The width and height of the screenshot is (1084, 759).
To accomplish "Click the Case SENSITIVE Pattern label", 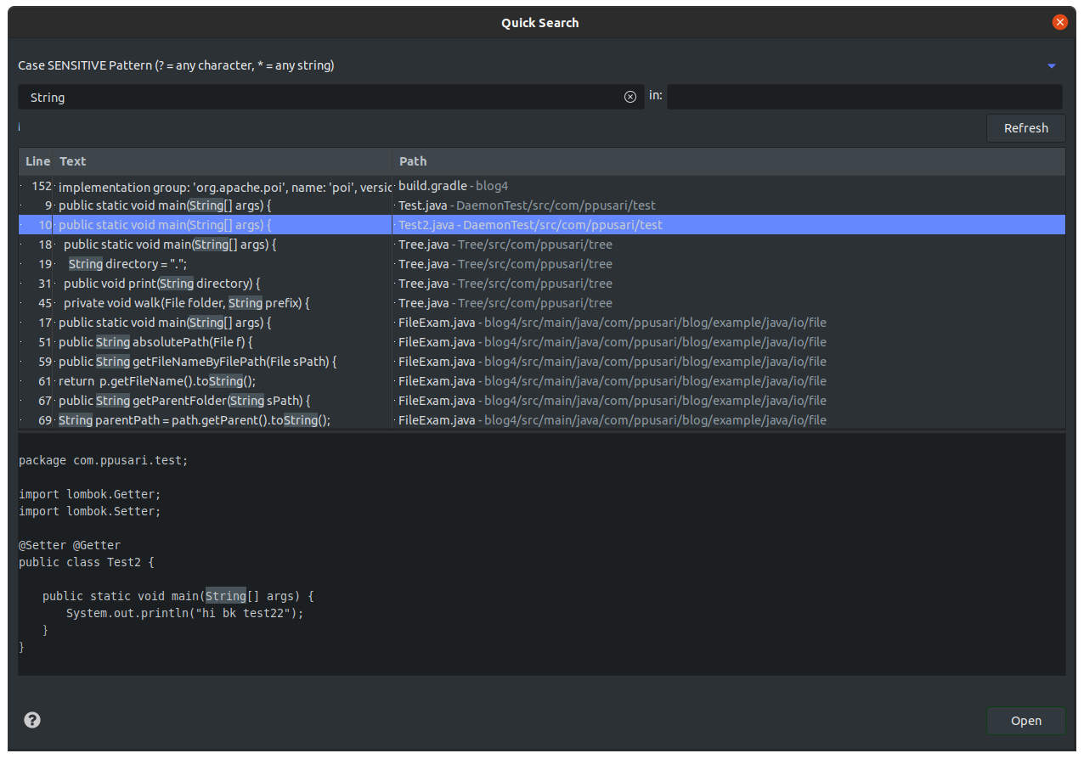I will pyautogui.click(x=176, y=65).
